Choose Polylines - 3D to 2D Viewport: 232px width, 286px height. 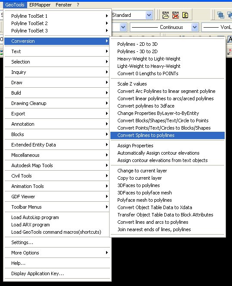(x=167, y=51)
